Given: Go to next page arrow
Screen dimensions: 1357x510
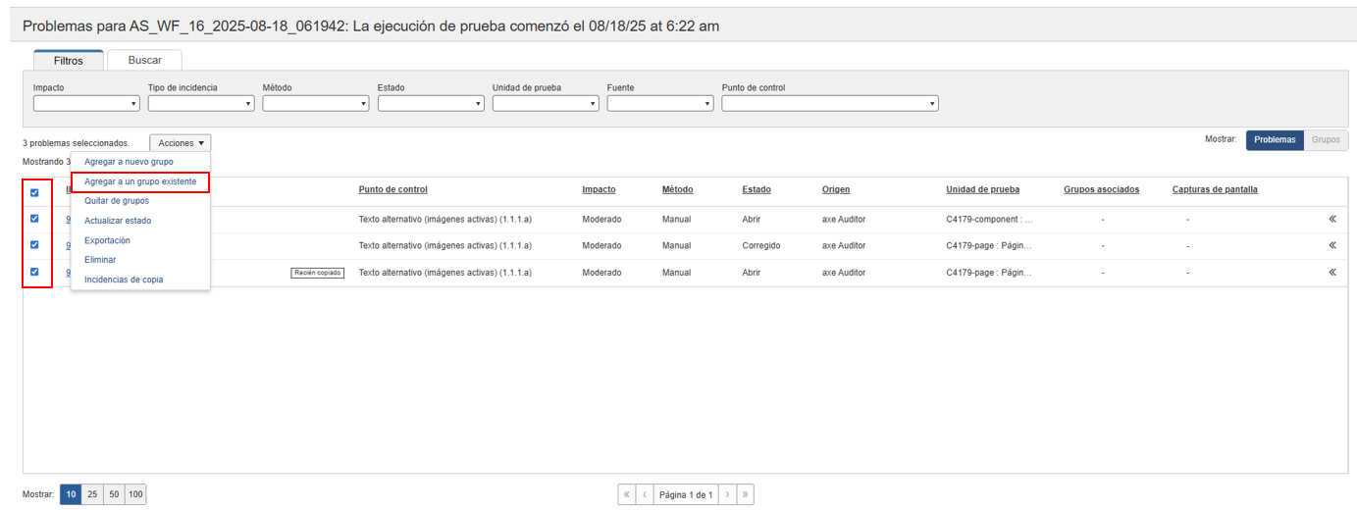Looking at the screenshot, I should 727,495.
